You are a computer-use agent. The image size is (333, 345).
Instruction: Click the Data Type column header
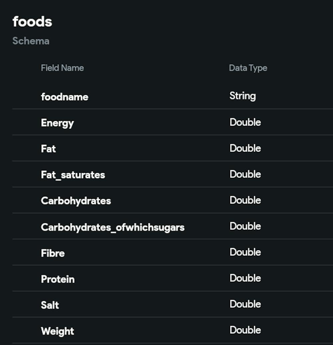pos(248,68)
